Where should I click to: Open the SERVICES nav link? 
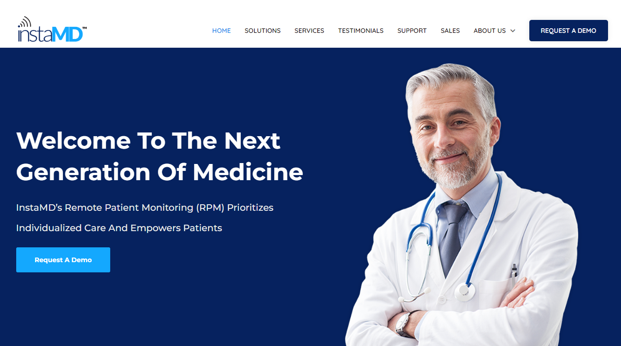309,31
